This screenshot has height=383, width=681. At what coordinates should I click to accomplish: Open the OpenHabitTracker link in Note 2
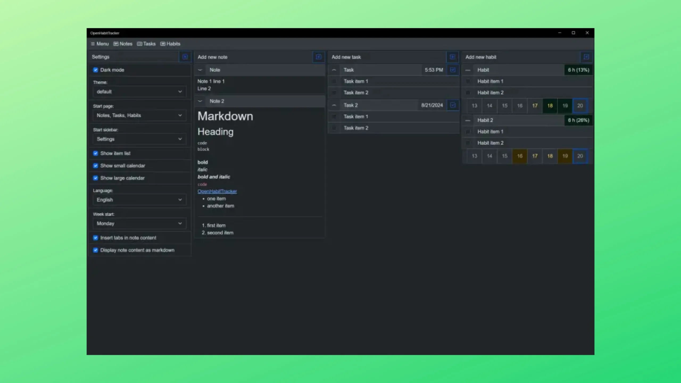coord(217,191)
